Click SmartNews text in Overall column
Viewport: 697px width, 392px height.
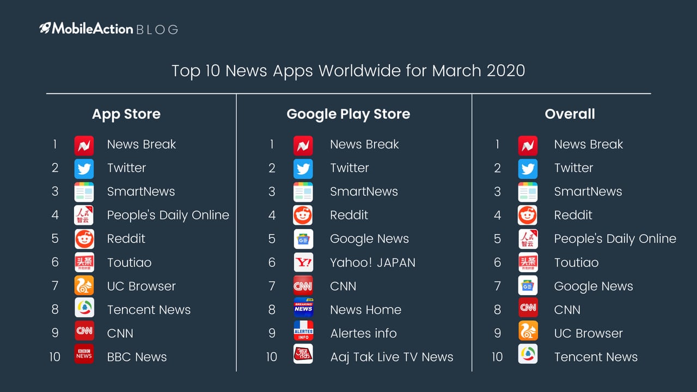coord(588,192)
